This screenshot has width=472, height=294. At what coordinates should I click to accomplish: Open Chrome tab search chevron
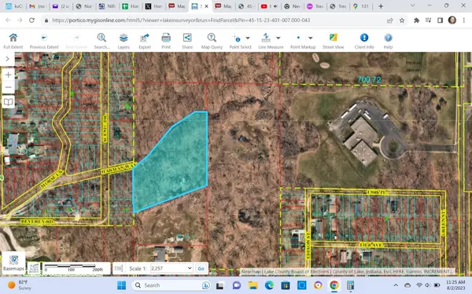pyautogui.click(x=412, y=6)
